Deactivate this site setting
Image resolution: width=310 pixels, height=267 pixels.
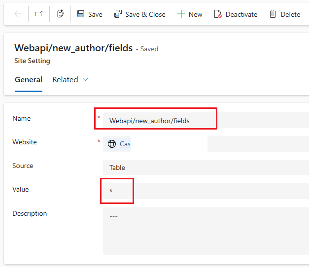(236, 14)
